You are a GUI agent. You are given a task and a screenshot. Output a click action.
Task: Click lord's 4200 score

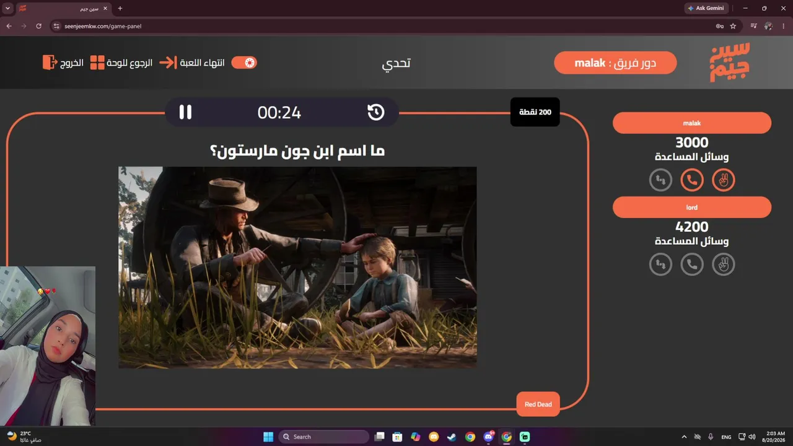pyautogui.click(x=692, y=227)
